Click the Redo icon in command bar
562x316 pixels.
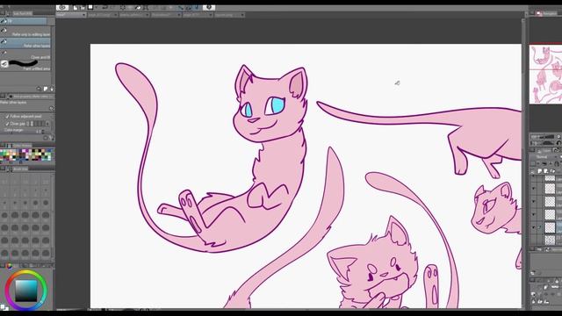tap(112, 8)
